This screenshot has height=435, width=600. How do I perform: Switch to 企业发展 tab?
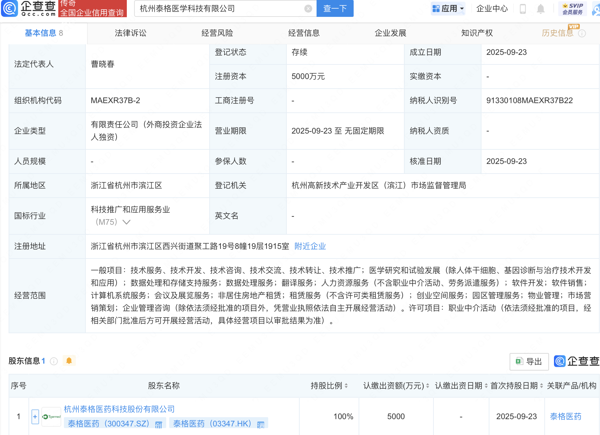click(x=390, y=33)
